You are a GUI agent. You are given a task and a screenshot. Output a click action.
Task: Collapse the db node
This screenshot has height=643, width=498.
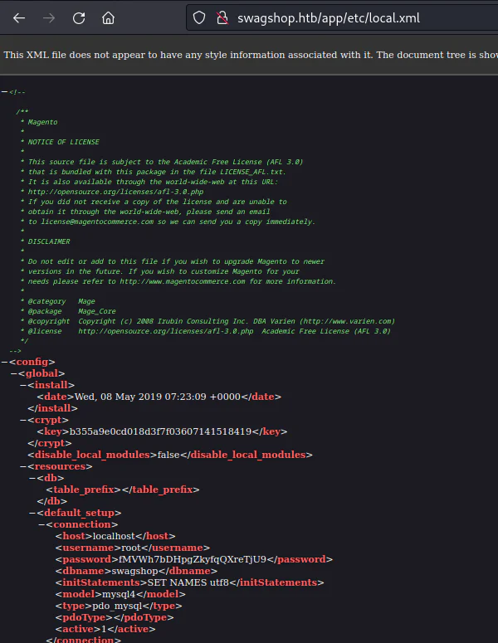32,478
